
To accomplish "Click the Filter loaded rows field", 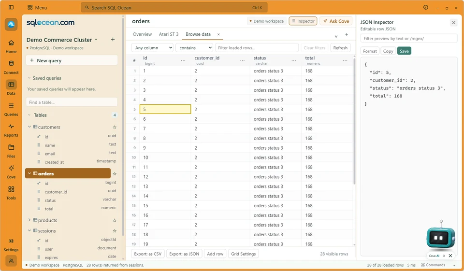I will click(x=257, y=48).
